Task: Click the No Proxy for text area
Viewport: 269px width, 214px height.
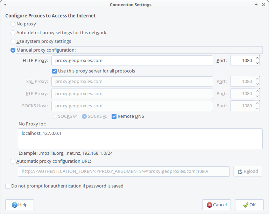Action: tap(140, 139)
